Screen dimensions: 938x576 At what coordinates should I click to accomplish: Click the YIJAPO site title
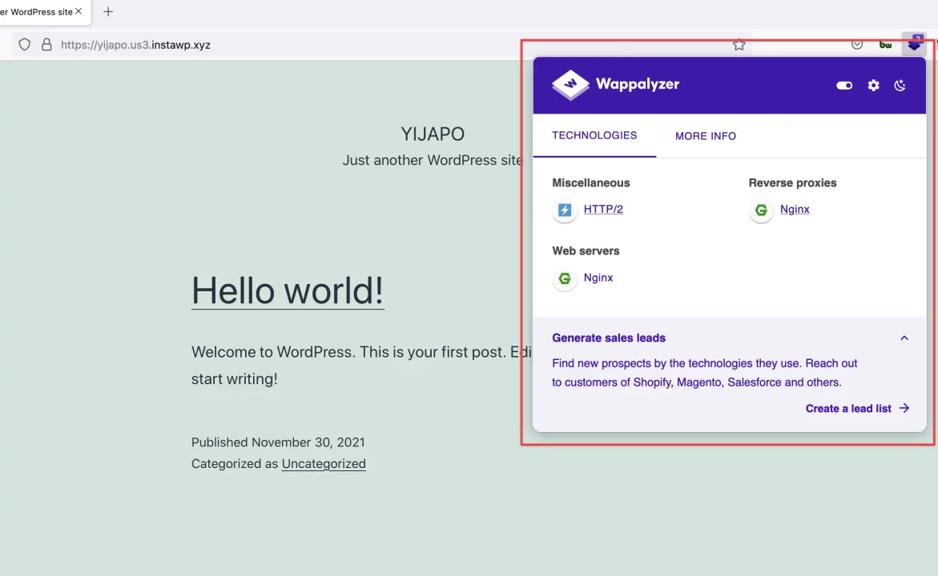point(433,134)
